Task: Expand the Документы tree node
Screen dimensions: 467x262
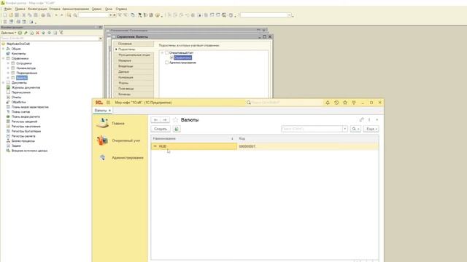Action: pos(3,82)
